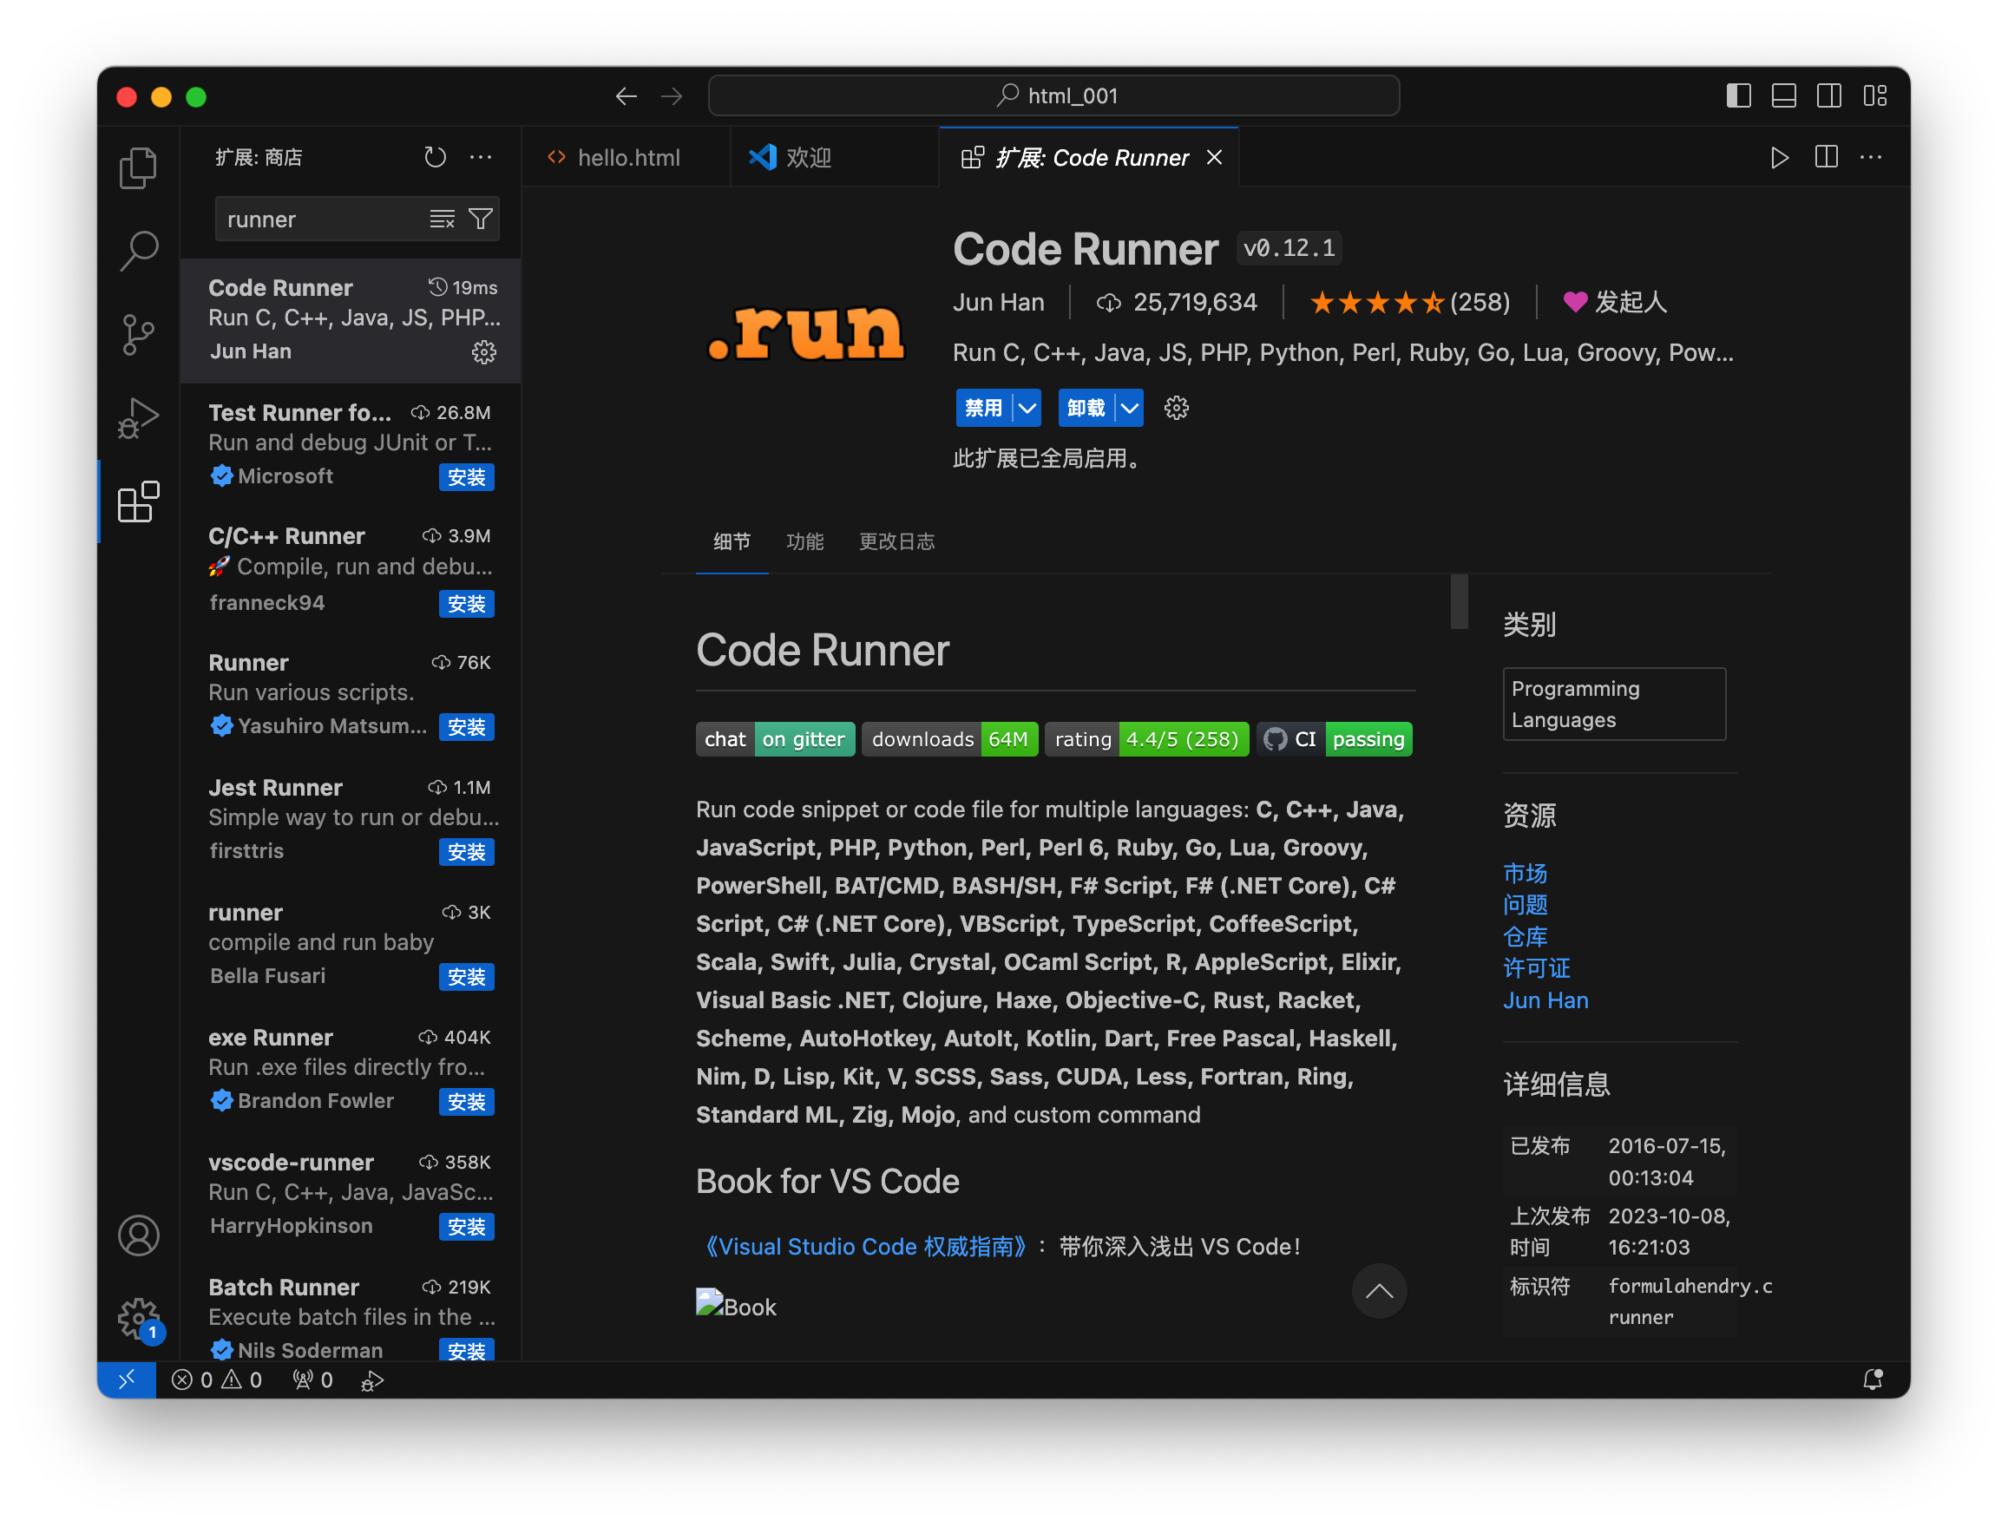This screenshot has width=2008, height=1527.
Task: Click the chat on gitter badge
Action: pyautogui.click(x=774, y=739)
